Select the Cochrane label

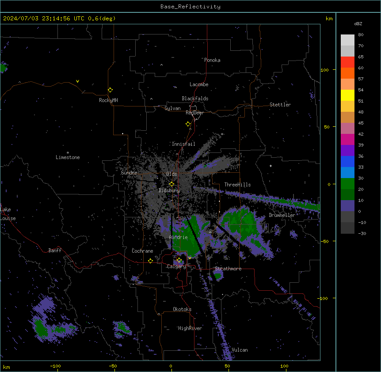(x=142, y=251)
